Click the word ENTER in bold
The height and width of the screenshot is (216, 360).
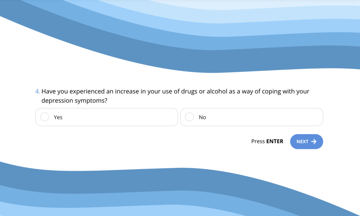coord(275,141)
